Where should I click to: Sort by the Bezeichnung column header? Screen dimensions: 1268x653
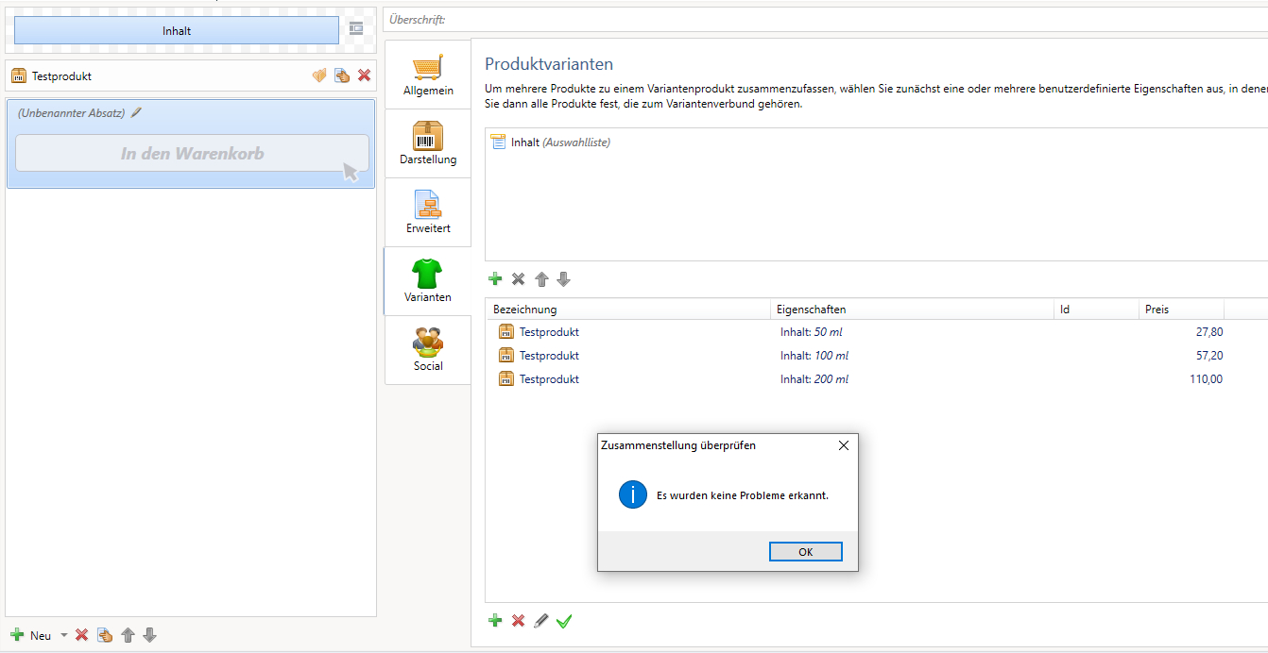[628, 310]
